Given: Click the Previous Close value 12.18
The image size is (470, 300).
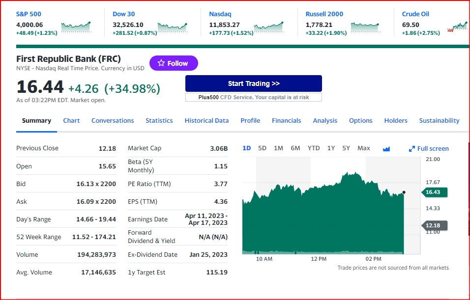Looking at the screenshot, I should click(107, 148).
